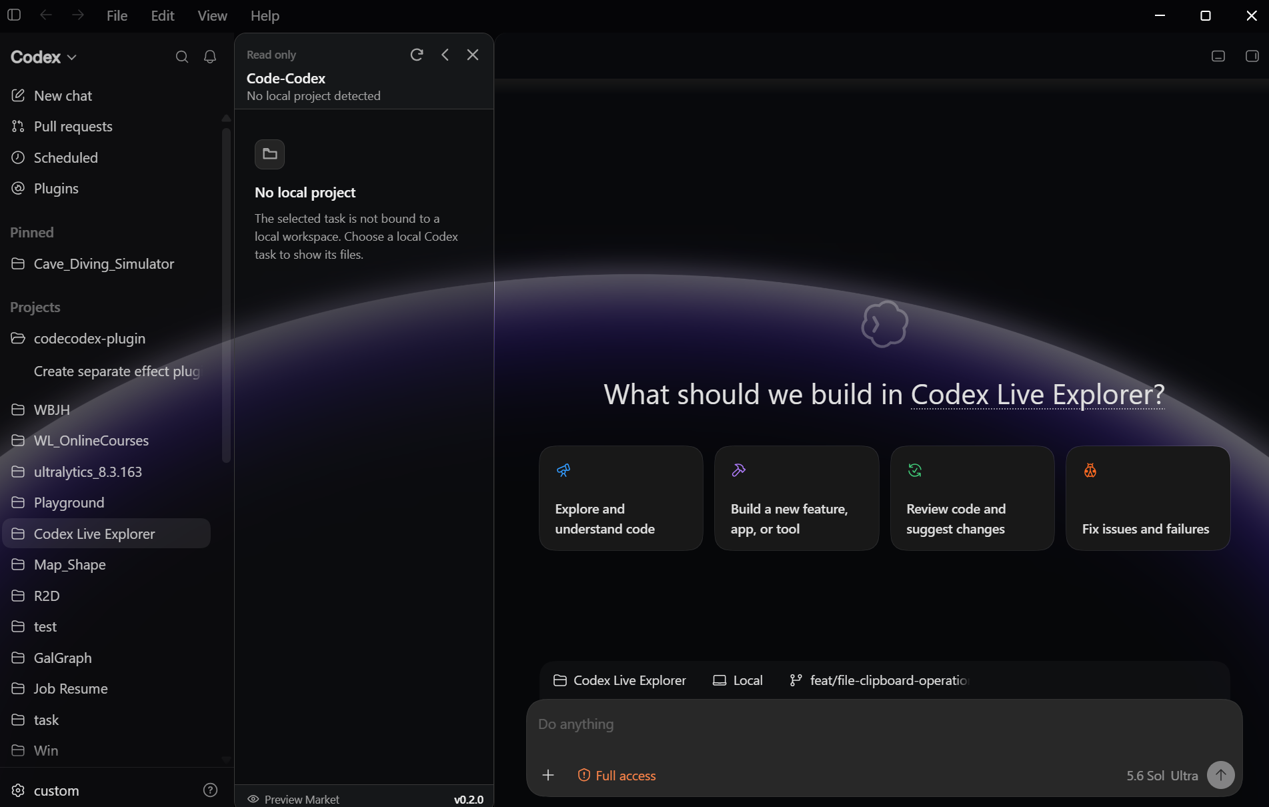Go back with the left arrow
Screen dimensions: 1269x807
pyautogui.click(x=45, y=15)
